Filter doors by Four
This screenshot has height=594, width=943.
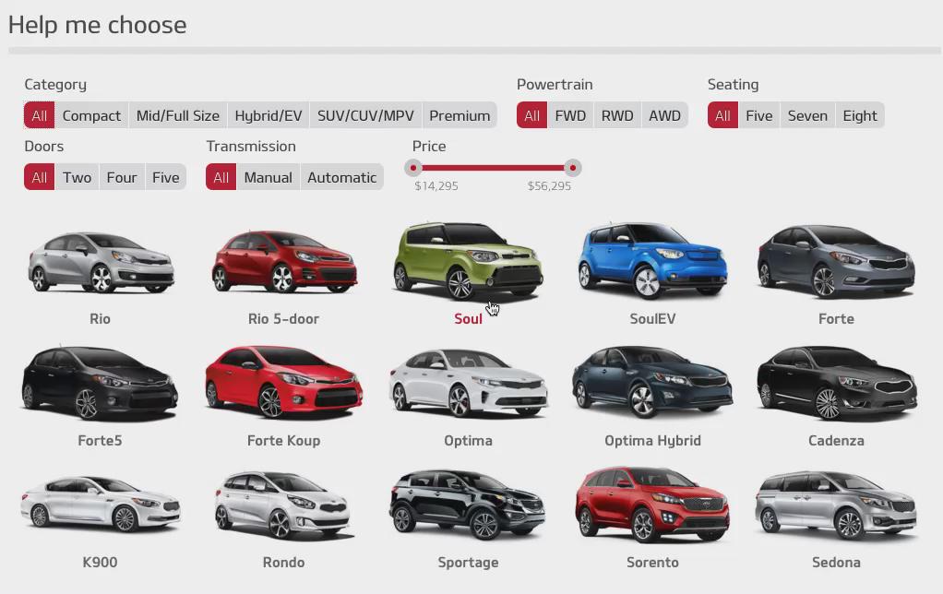point(122,177)
